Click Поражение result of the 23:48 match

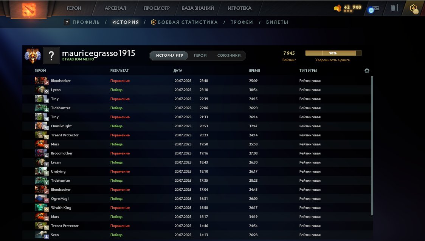[120, 81]
